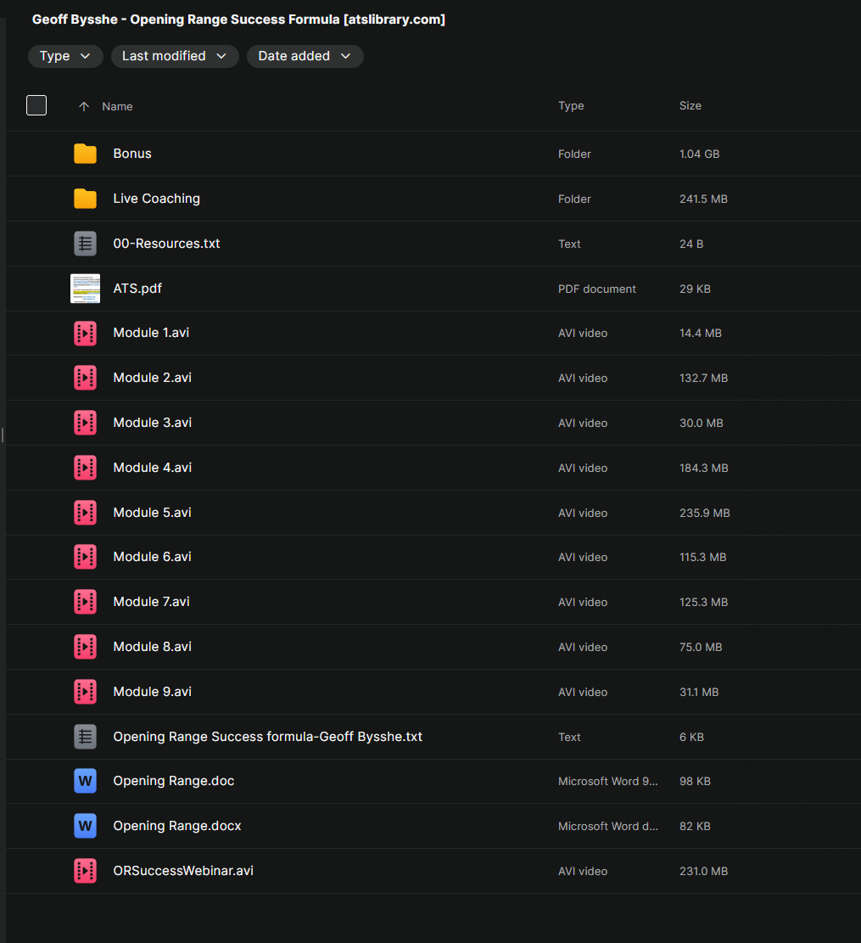This screenshot has width=861, height=943.
Task: Click the folder title Geoff Bysshe - Opening Range Success Formula
Action: [238, 20]
